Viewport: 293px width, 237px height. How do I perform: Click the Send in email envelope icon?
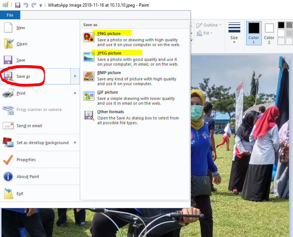coord(8,126)
